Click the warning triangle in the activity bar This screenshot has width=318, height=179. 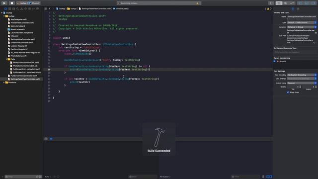point(197,3)
